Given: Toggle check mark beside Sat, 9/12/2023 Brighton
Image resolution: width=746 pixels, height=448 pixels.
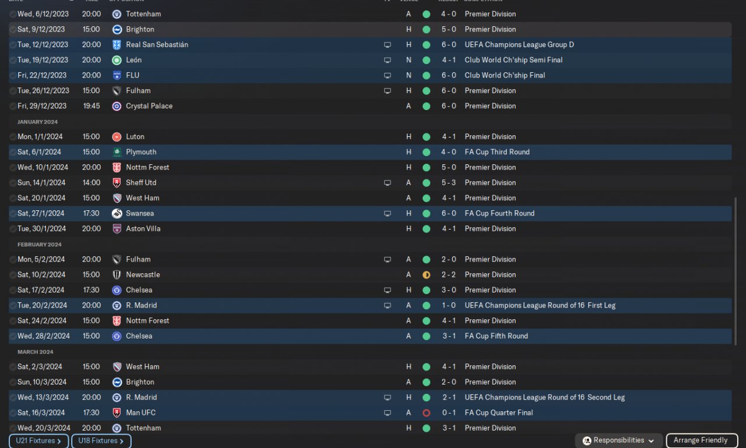Looking at the screenshot, I should (13, 29).
